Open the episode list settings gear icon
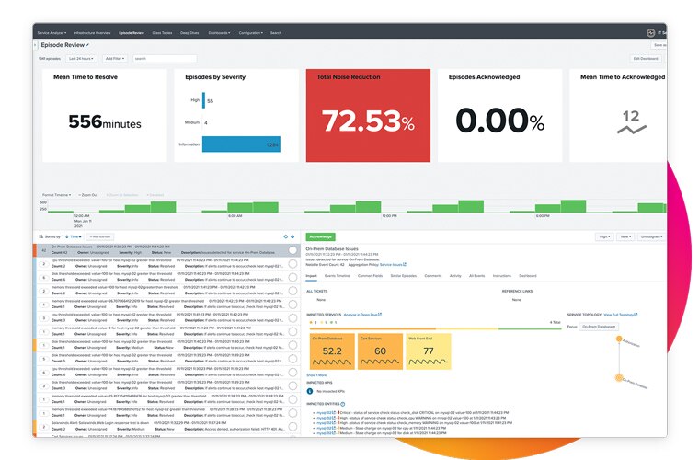This screenshot has width=699, height=460. click(x=292, y=236)
